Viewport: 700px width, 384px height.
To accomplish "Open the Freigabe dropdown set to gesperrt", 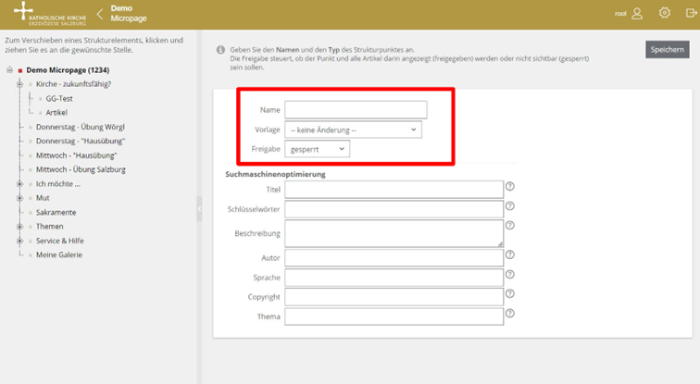I will coord(317,149).
